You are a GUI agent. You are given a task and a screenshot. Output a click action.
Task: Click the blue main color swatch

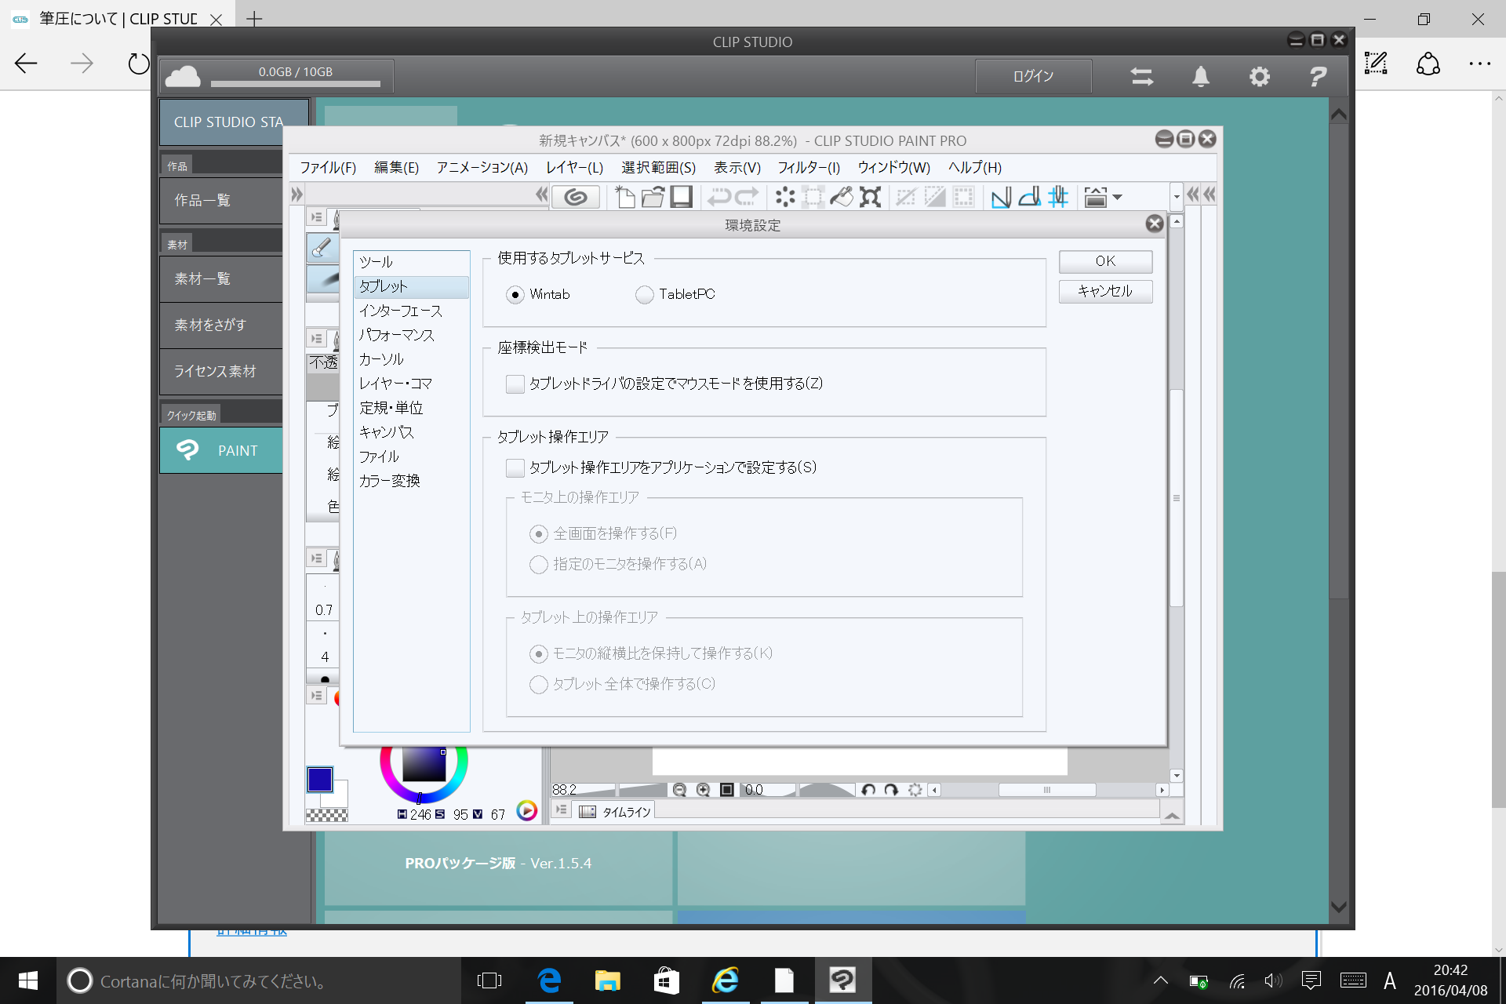(319, 779)
